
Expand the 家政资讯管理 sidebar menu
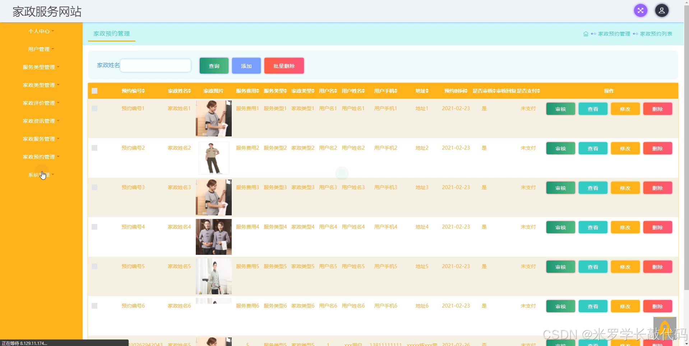point(41,121)
